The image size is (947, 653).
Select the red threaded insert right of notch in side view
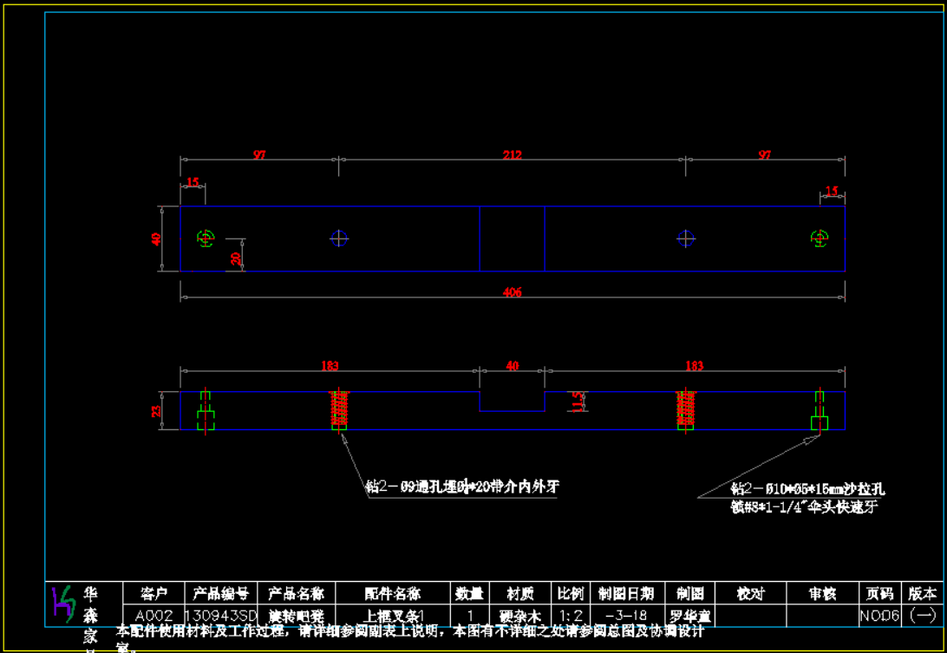pos(686,410)
